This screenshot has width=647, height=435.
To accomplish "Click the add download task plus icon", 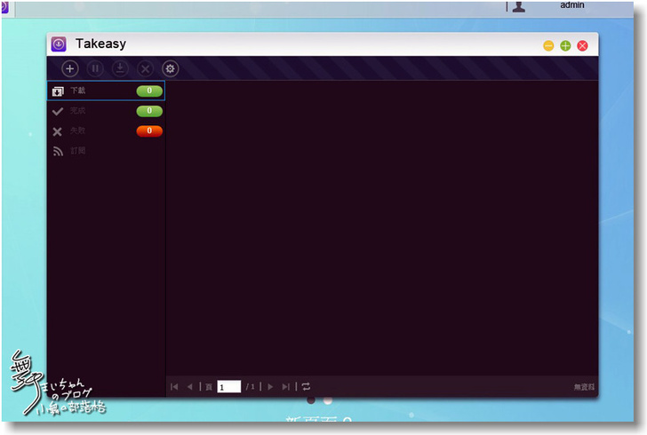I will coord(69,68).
